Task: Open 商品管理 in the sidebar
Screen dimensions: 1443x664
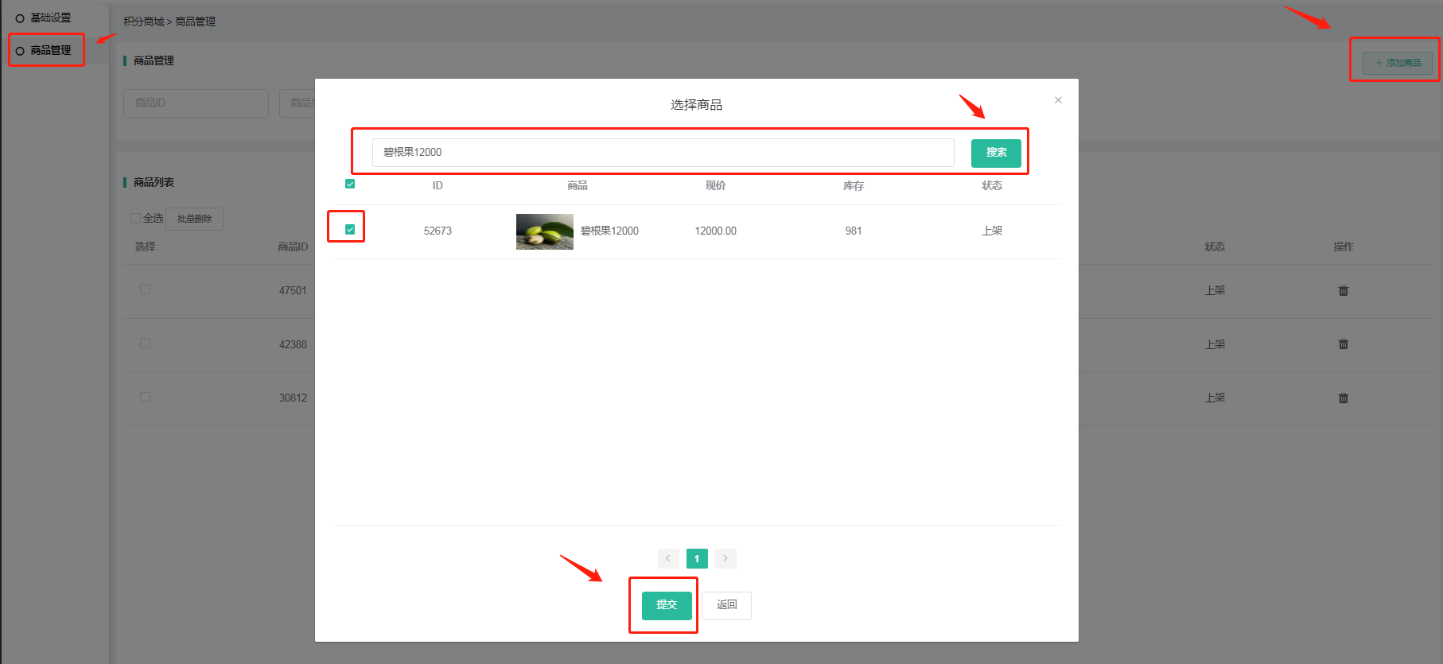Action: 50,50
